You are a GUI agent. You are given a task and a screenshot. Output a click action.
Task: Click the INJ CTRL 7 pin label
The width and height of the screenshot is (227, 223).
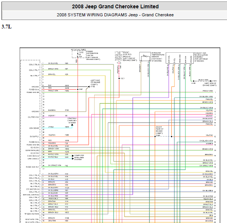(34, 75)
